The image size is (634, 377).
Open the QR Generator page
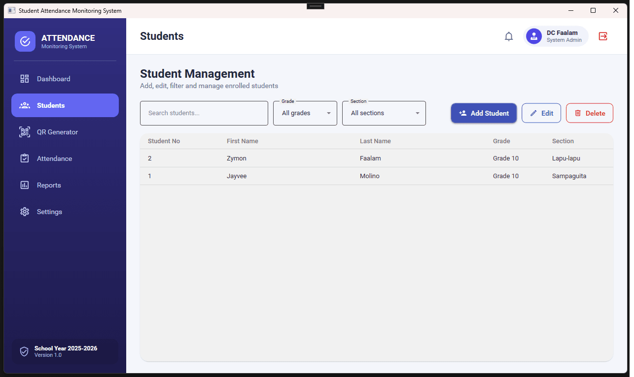click(x=65, y=132)
